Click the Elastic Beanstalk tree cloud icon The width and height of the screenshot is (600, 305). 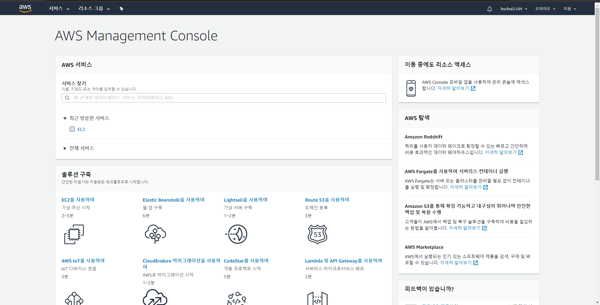click(155, 234)
